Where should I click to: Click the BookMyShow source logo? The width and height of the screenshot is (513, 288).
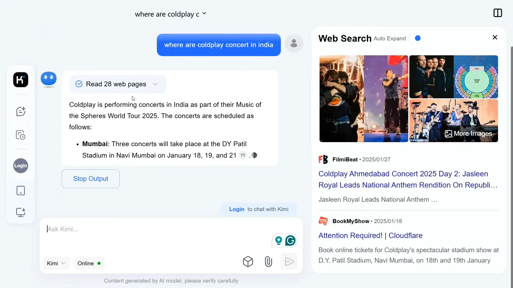323,221
